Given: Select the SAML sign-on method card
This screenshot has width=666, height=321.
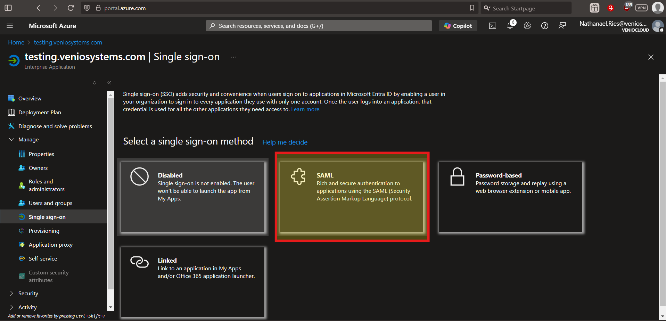Looking at the screenshot, I should [352, 197].
